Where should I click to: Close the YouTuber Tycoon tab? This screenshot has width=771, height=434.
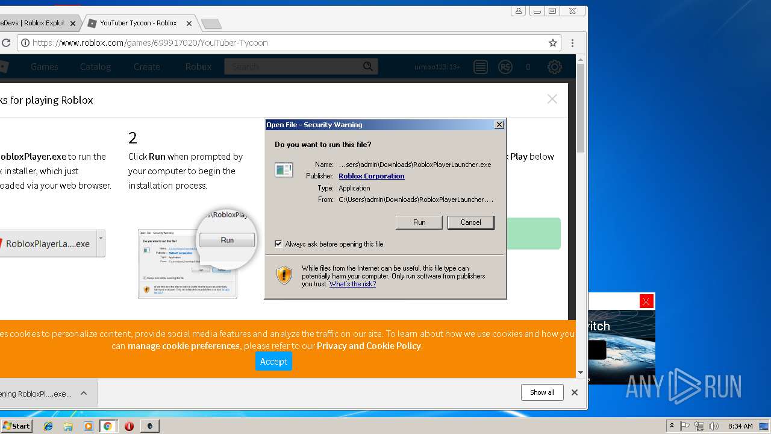(x=189, y=24)
